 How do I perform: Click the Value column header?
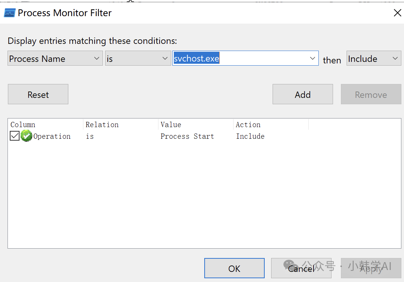coord(171,124)
